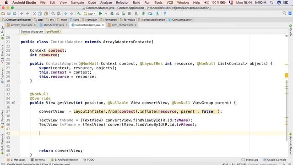Screen dimensions: 293x165
Task: Open the Gradle Console
Action: 275,160
